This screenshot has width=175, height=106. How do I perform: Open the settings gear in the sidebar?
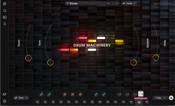tap(5, 101)
